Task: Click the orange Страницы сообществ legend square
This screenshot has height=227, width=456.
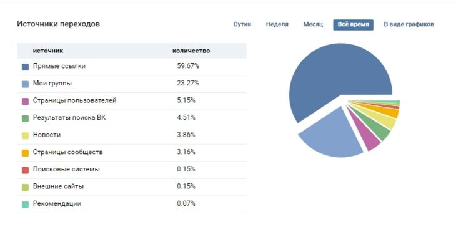Action: (x=26, y=153)
